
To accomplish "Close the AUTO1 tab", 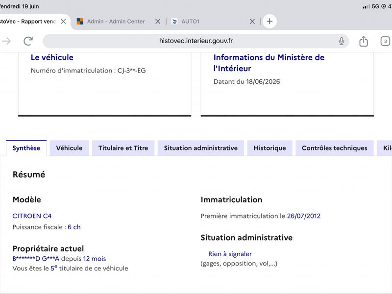I will (x=252, y=22).
